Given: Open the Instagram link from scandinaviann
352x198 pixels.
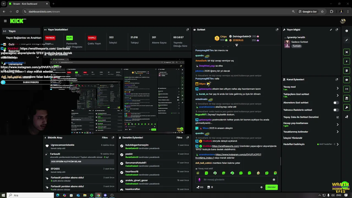Looking at the screenshot, I should 228,156.
